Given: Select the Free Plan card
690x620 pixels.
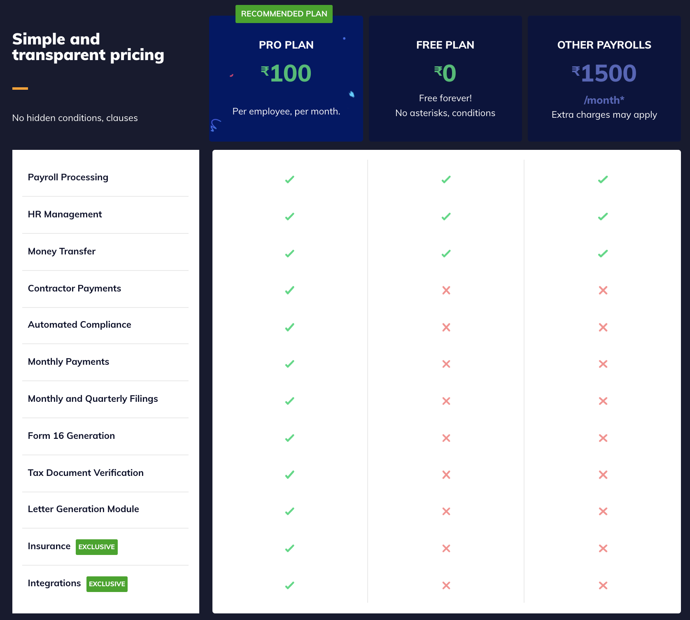Looking at the screenshot, I should (x=445, y=79).
